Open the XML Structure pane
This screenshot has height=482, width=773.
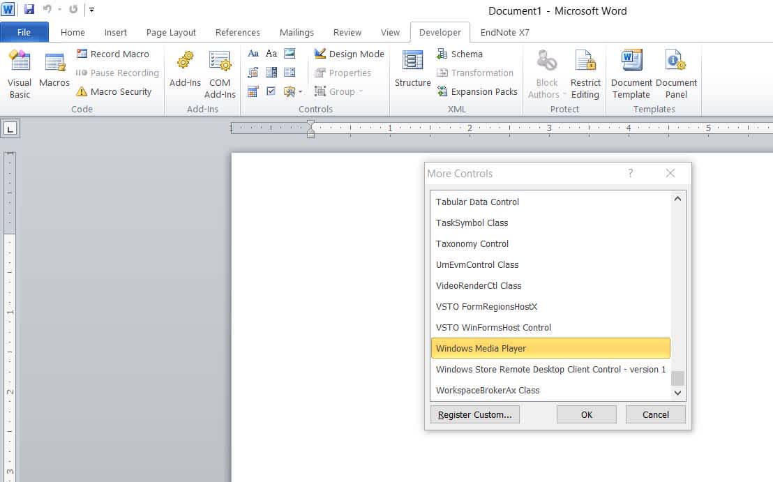[x=412, y=69]
